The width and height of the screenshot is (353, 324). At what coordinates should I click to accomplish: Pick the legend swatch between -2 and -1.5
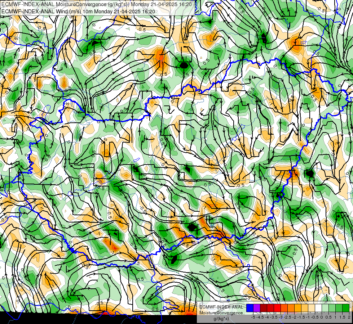[x=298, y=308]
